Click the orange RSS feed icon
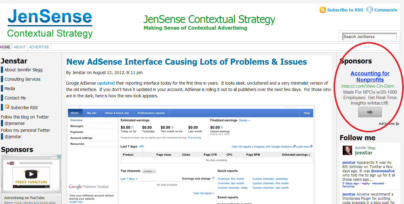Image resolution: width=404 pixels, height=204 pixels. coord(323,10)
